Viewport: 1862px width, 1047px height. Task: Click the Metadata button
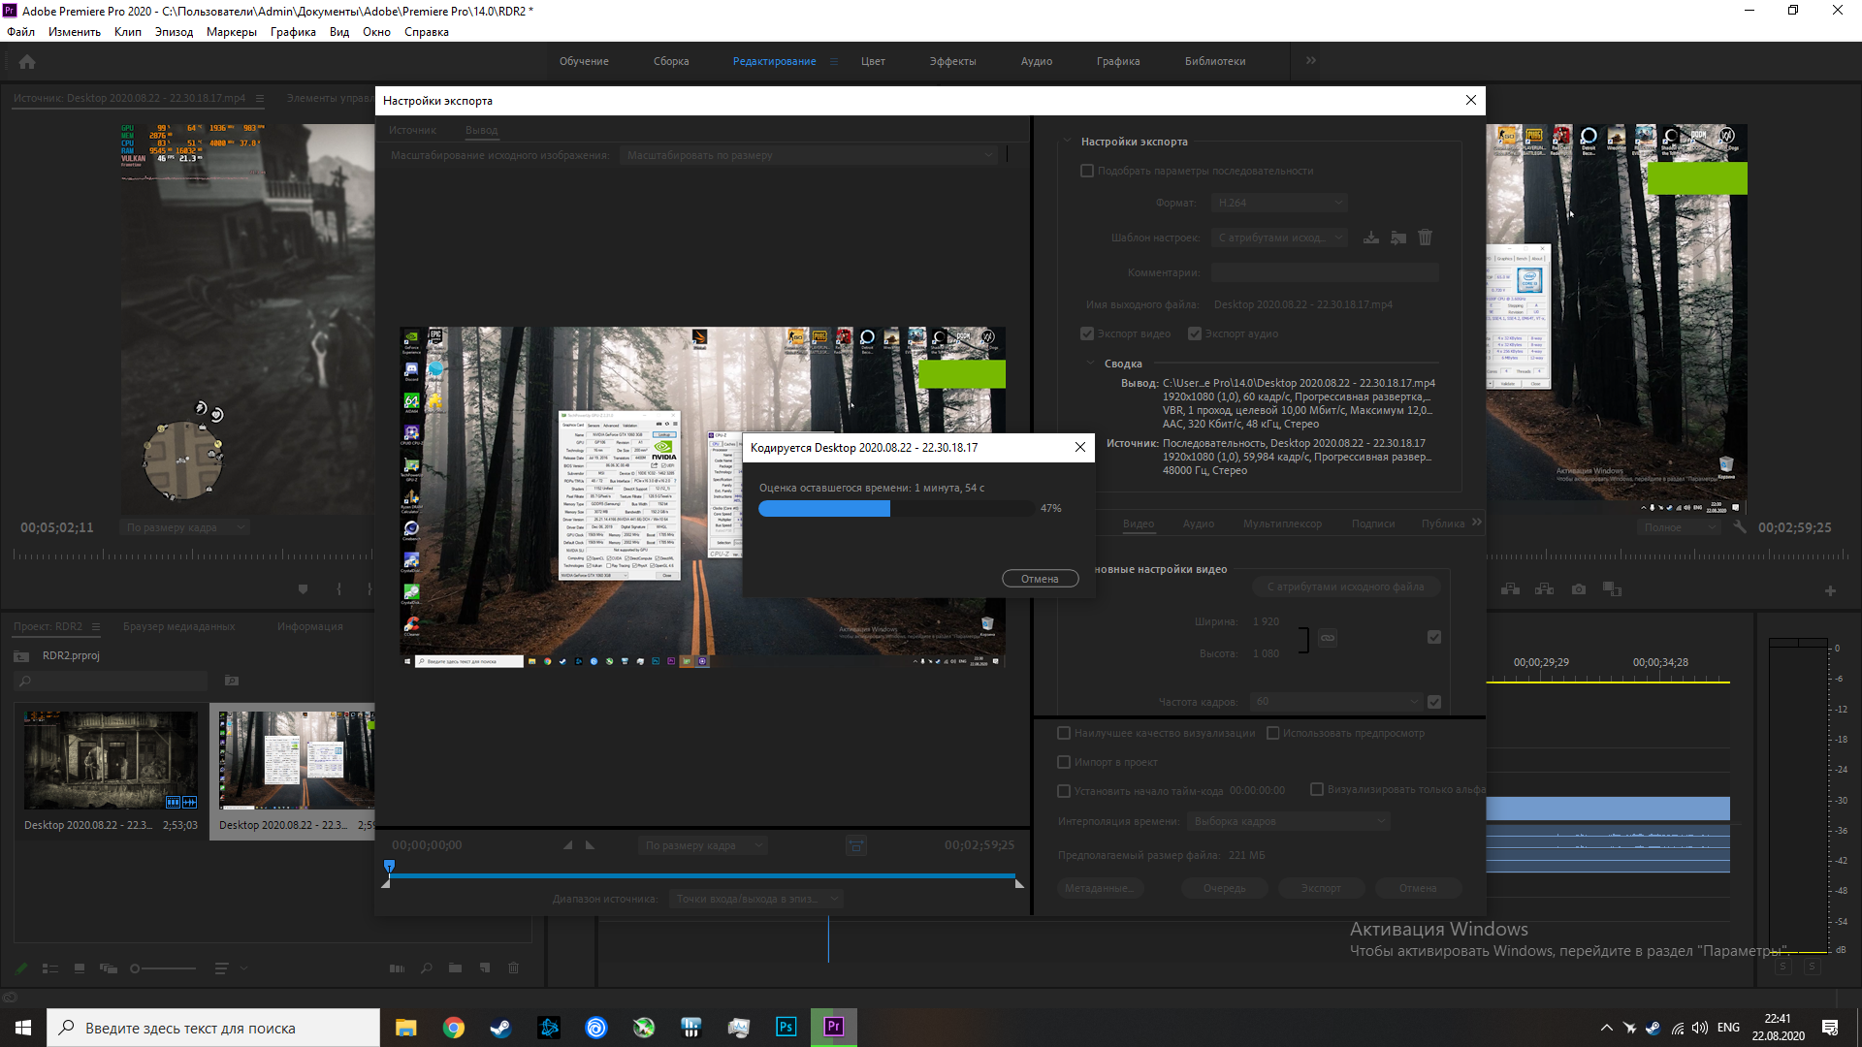(x=1100, y=888)
